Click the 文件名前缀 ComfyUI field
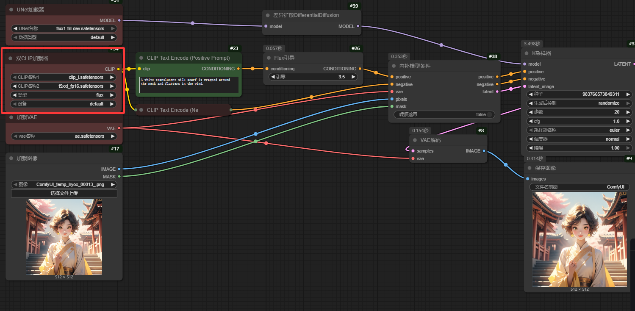The image size is (635, 311). click(x=579, y=187)
